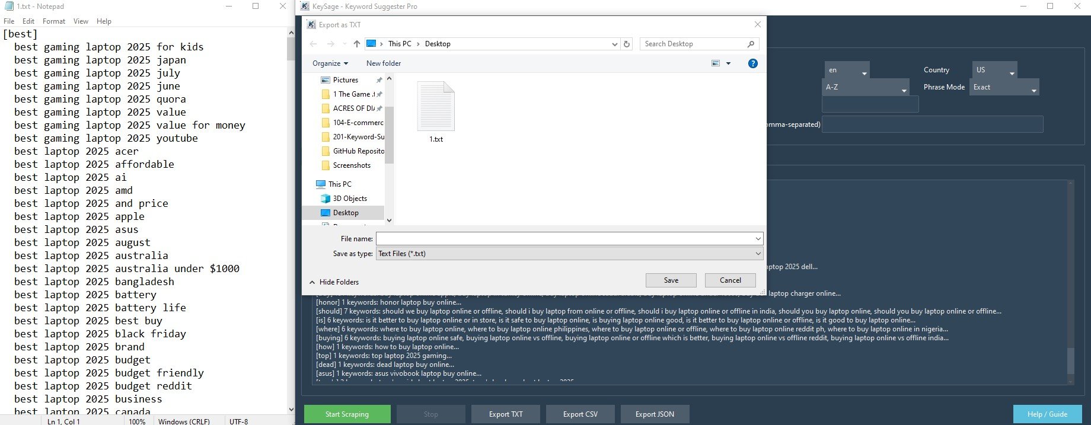Click the Cancel button

730,280
